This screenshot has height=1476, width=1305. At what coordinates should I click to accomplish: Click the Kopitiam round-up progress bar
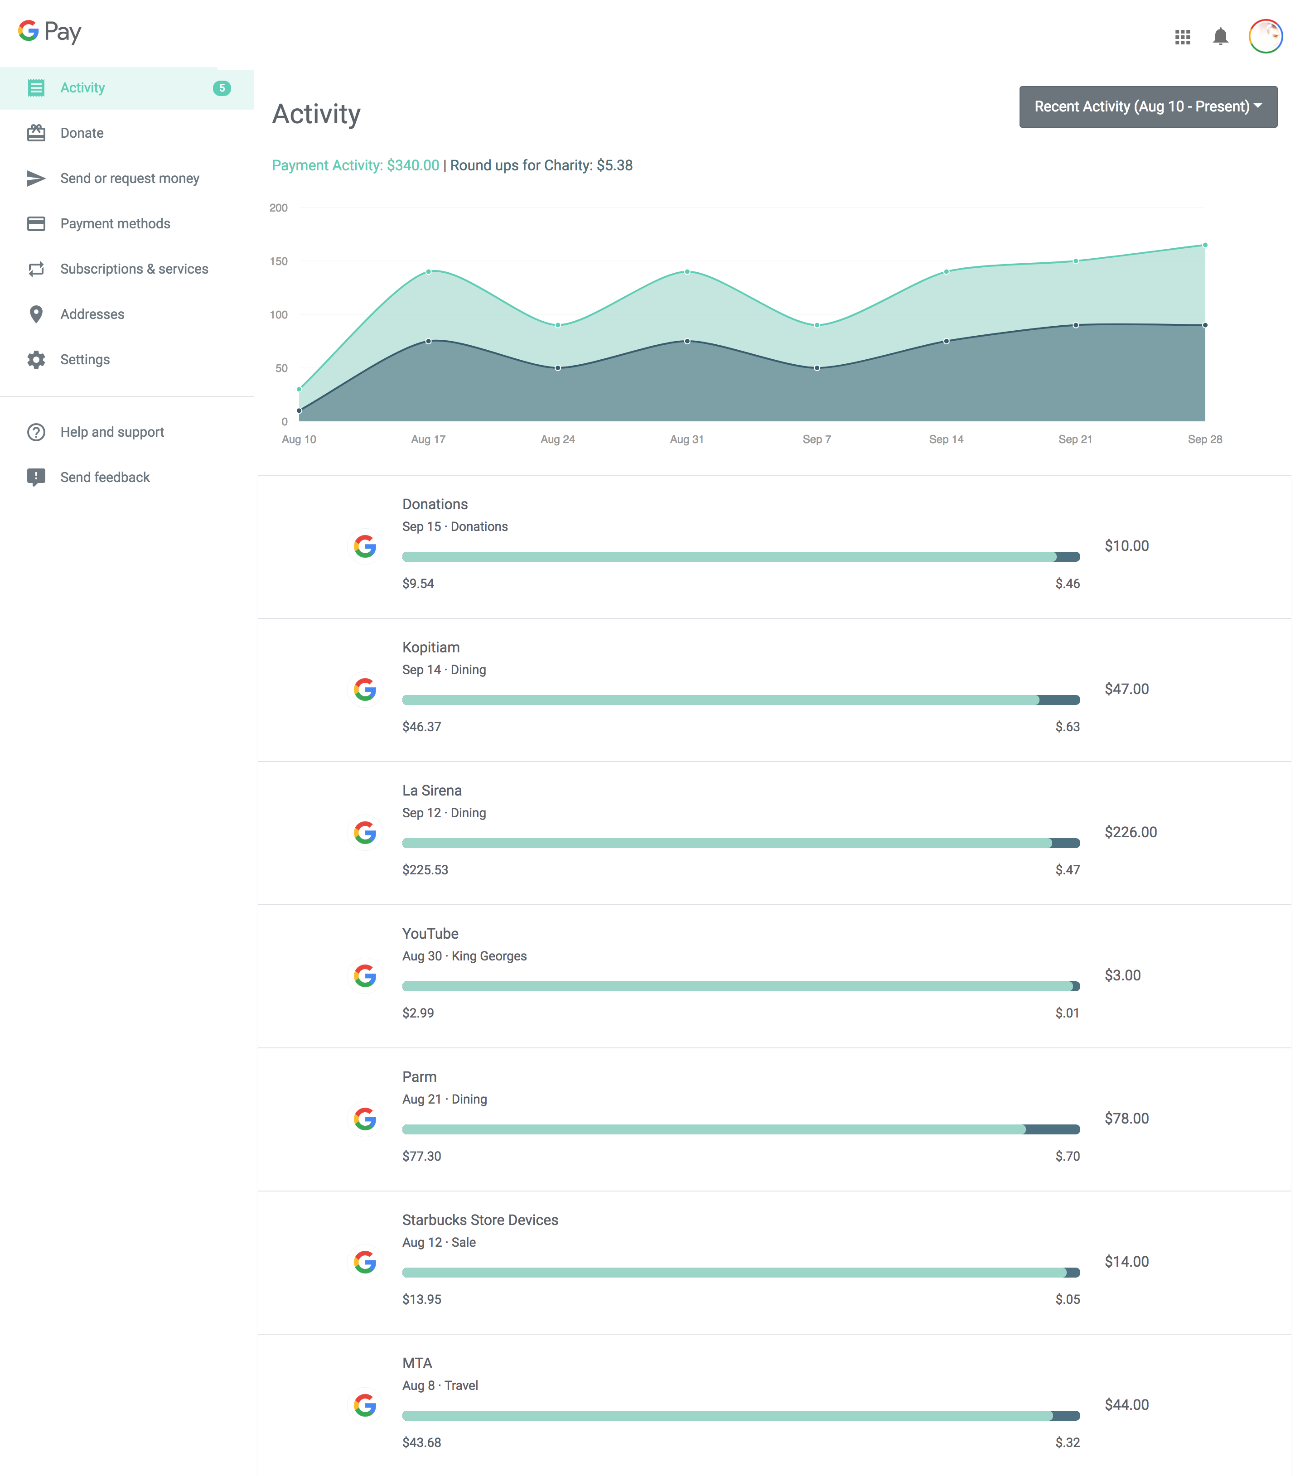pos(741,700)
